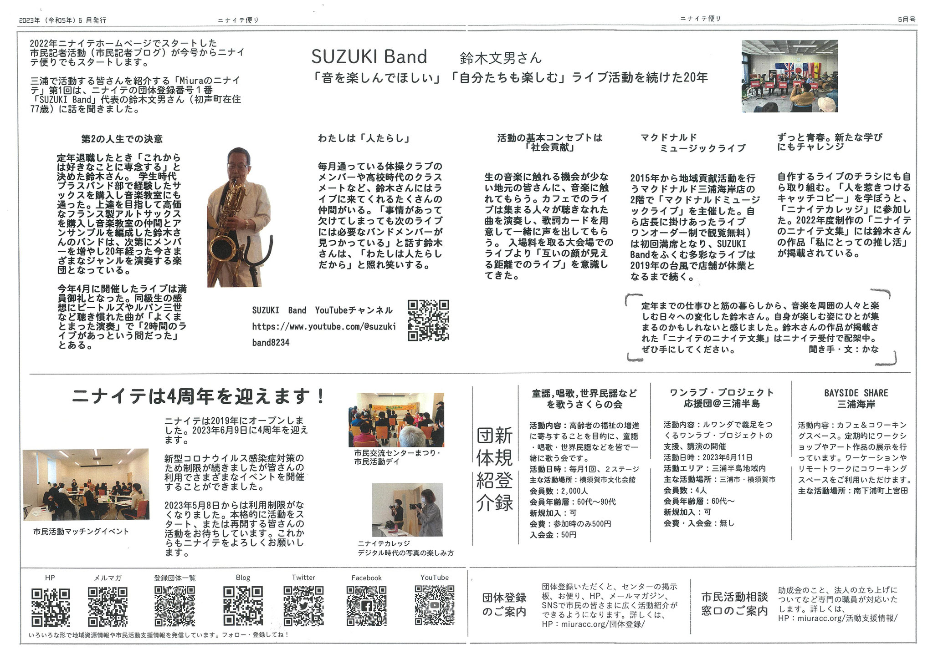This screenshot has width=933, height=659.
Task: Click the Facebook QR code
Action: click(x=367, y=606)
